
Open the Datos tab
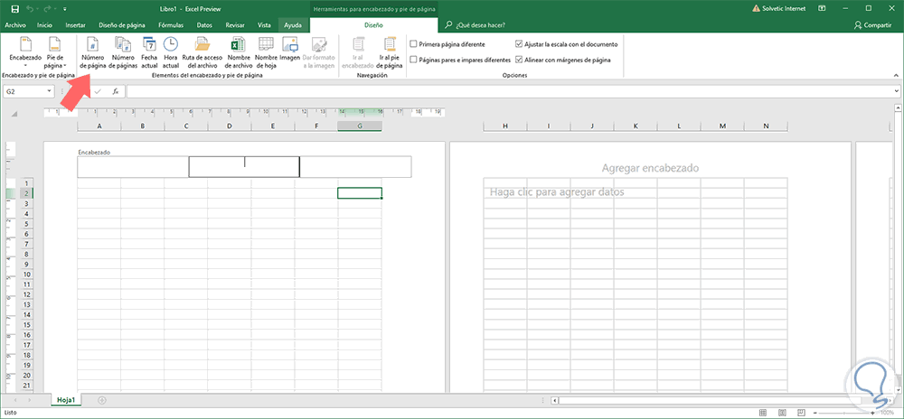click(204, 25)
